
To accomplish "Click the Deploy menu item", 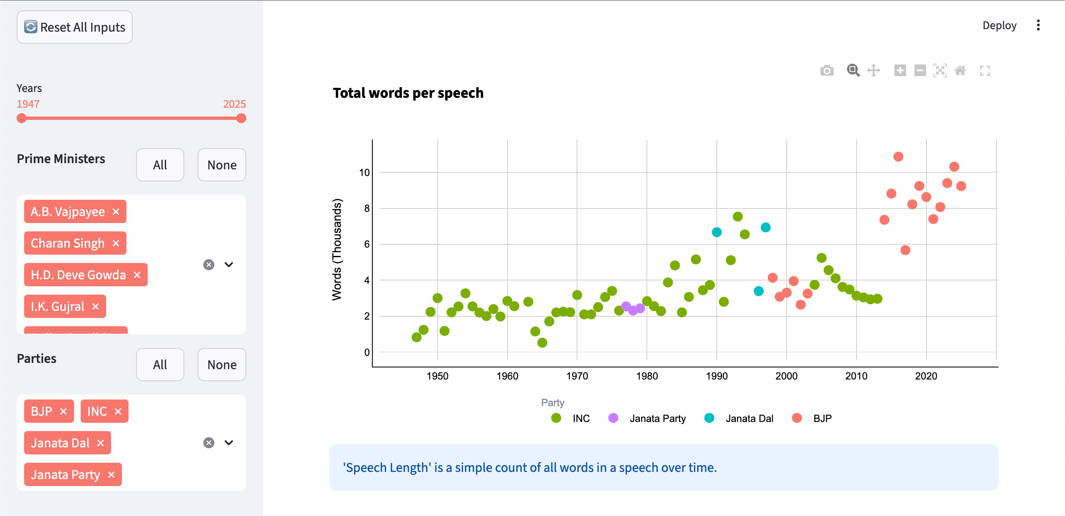I will pyautogui.click(x=999, y=25).
